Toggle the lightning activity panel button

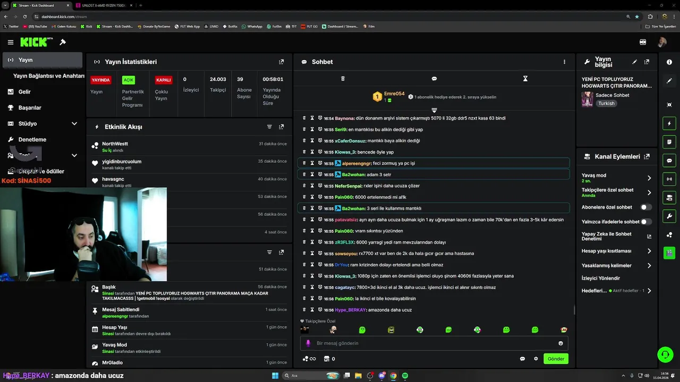click(x=669, y=124)
